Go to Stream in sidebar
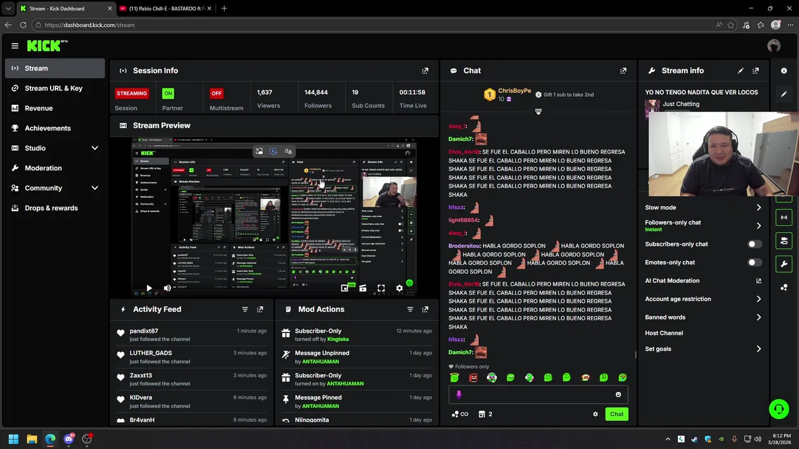This screenshot has width=799, height=449. click(55, 68)
